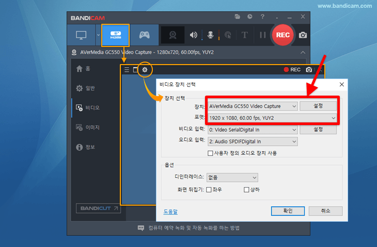377x247 pixels.
Task: Toggle microphone icon in toolbar
Action: click(x=210, y=35)
